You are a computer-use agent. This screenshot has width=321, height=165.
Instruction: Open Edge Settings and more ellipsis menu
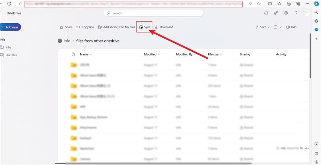click(307, 4)
